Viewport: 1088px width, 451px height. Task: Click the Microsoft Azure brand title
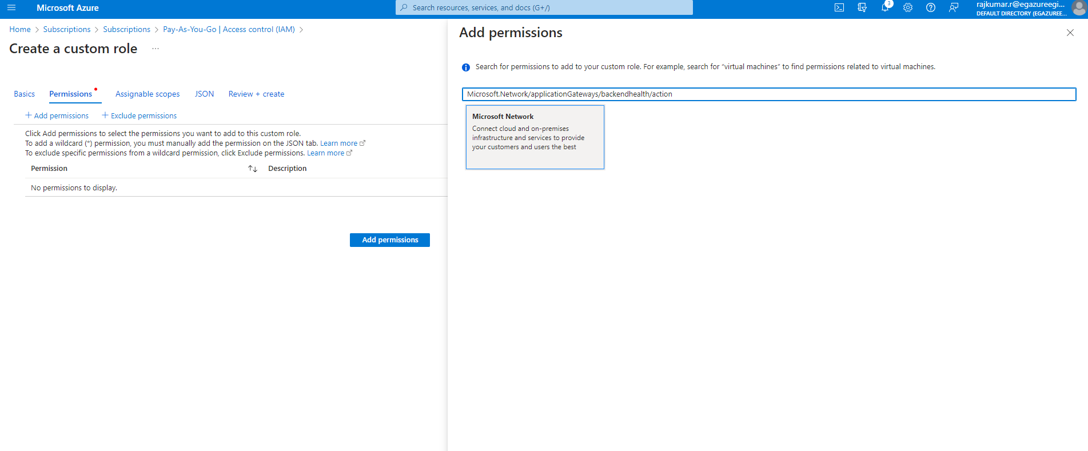pyautogui.click(x=67, y=8)
